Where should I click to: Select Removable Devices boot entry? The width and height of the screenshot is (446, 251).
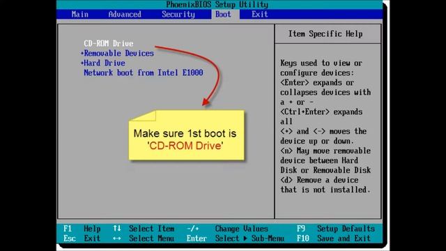[x=119, y=53]
